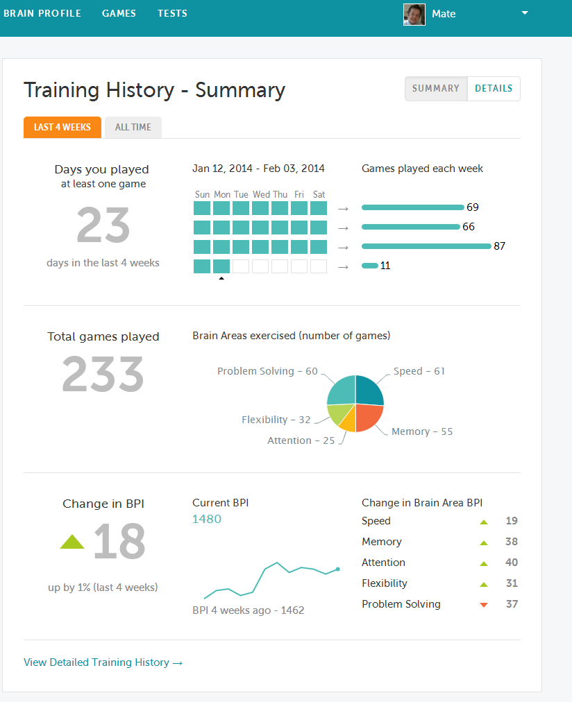Click the small current-day marker under Monday

click(221, 278)
